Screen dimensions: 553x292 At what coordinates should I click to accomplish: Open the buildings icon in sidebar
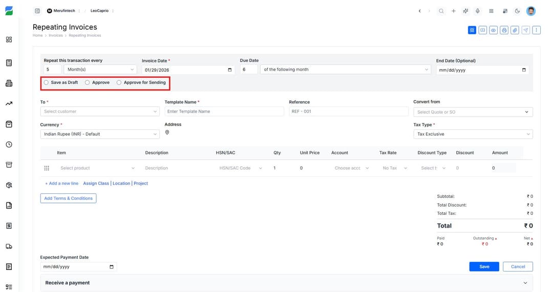[9, 83]
